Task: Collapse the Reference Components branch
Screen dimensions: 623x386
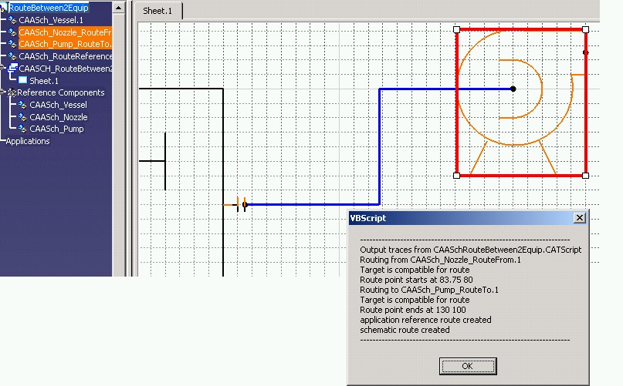Action: coord(2,92)
